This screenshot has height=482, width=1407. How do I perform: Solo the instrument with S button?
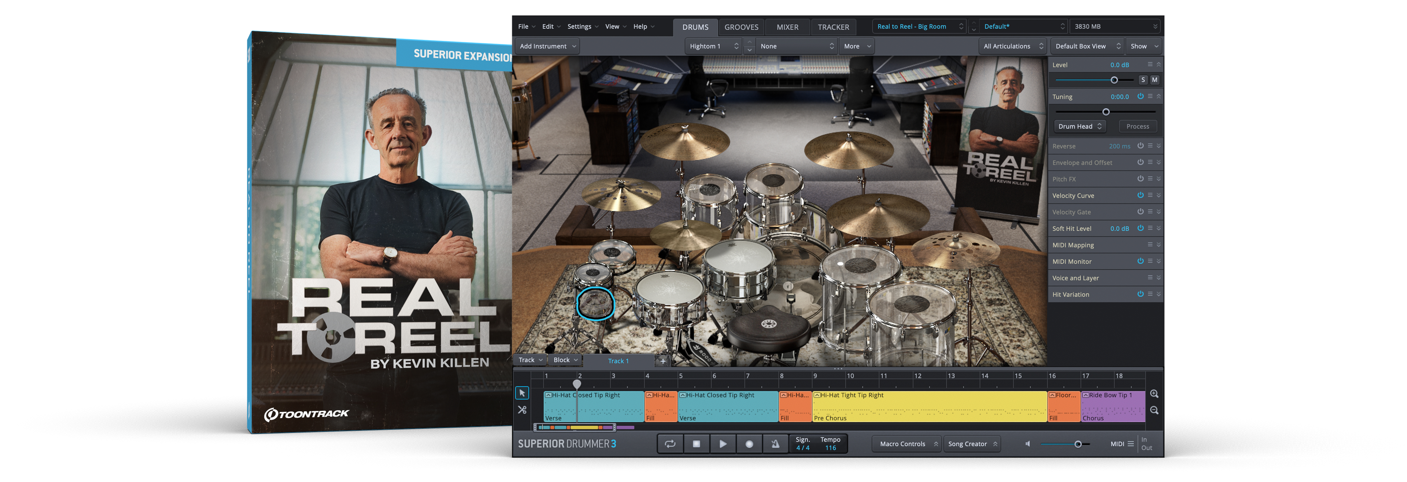pyautogui.click(x=1143, y=80)
